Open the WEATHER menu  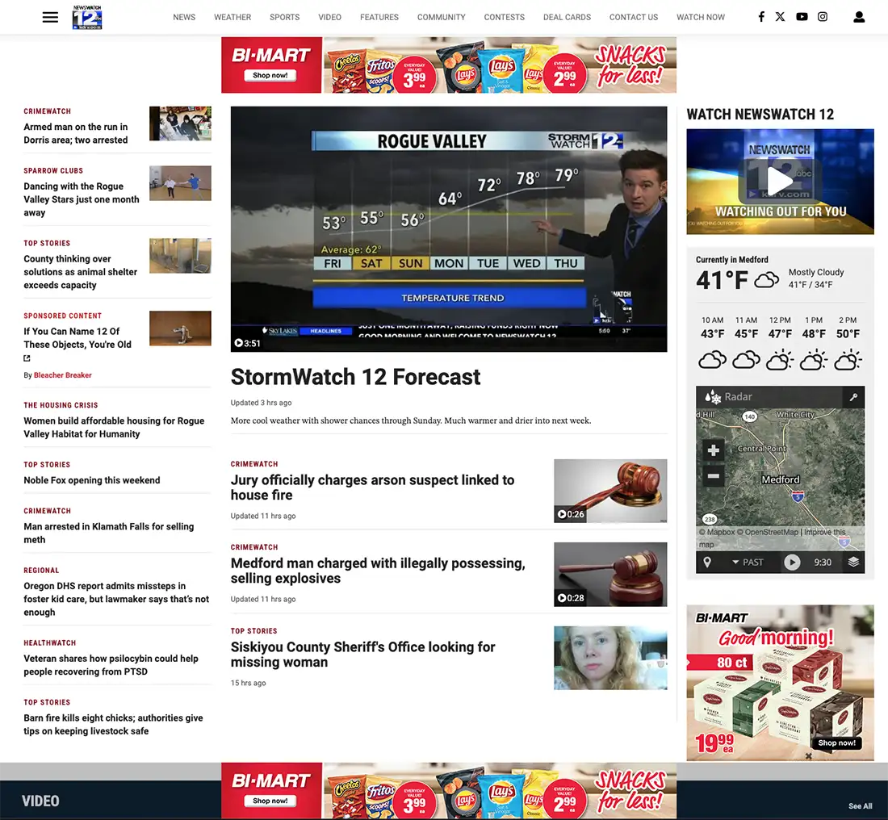[232, 17]
